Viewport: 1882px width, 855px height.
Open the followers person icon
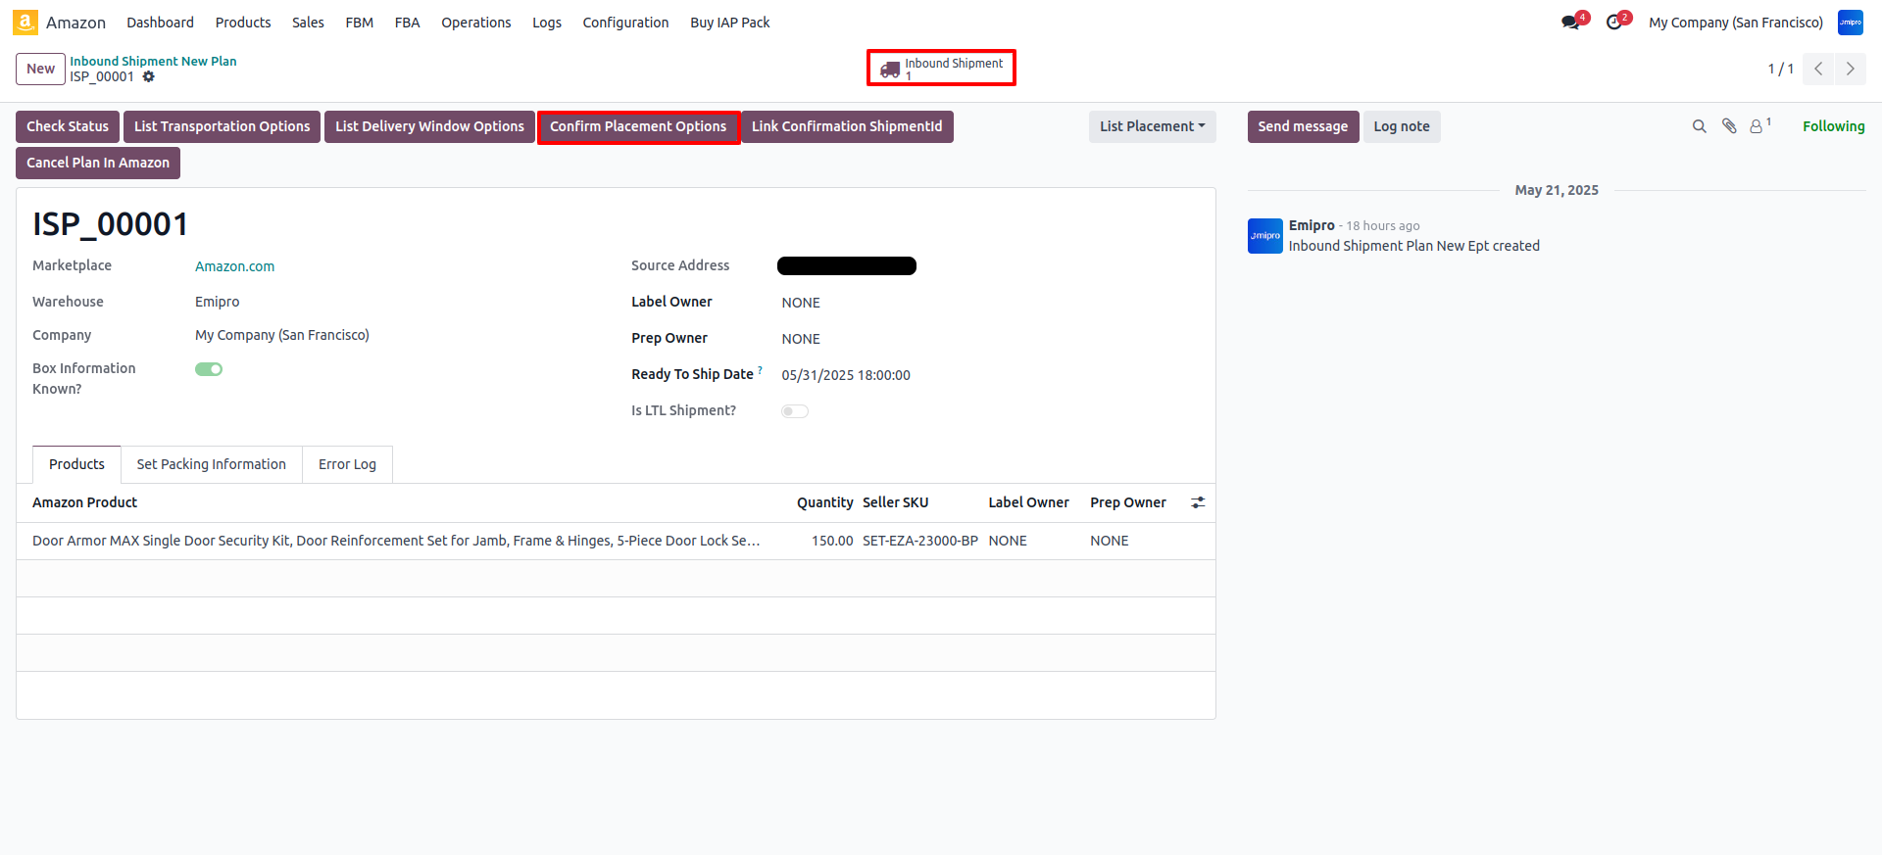pos(1757,126)
